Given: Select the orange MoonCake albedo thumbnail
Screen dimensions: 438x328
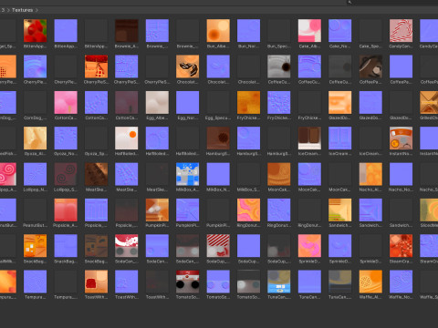Looking at the screenshot, I should [x=279, y=174].
